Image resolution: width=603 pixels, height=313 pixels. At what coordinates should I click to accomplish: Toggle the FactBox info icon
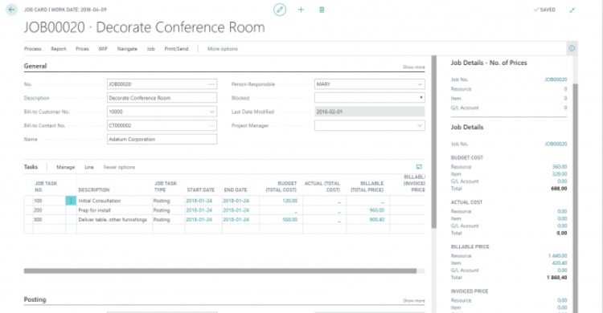[x=572, y=48]
